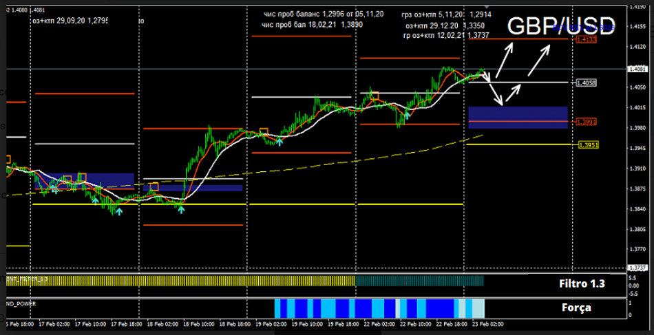654x335 pixels.
Task: Click the cyan up arrow near 18 Feb 02:00
Action: (x=180, y=208)
